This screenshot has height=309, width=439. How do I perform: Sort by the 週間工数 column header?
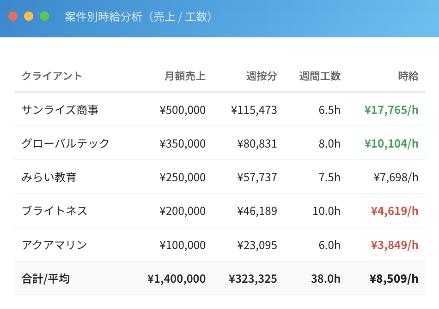(320, 77)
